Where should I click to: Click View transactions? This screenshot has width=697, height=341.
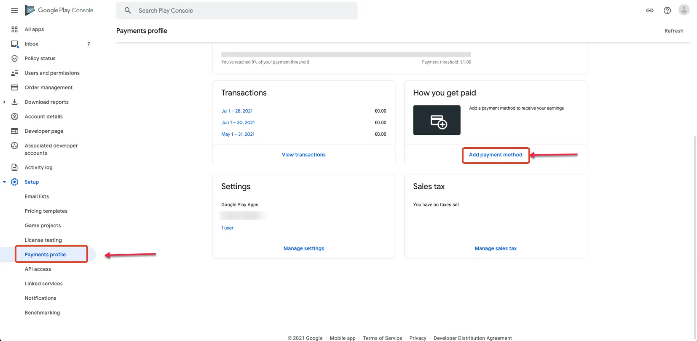304,155
